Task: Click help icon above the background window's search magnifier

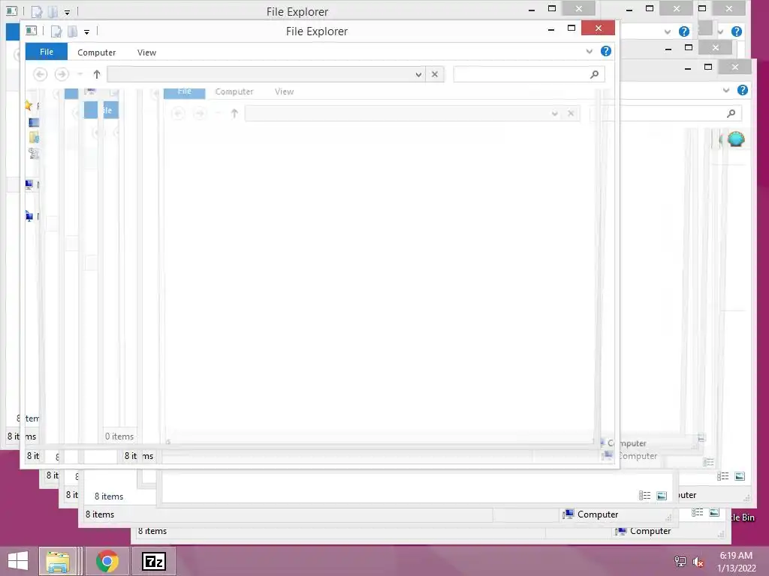Action: click(743, 90)
